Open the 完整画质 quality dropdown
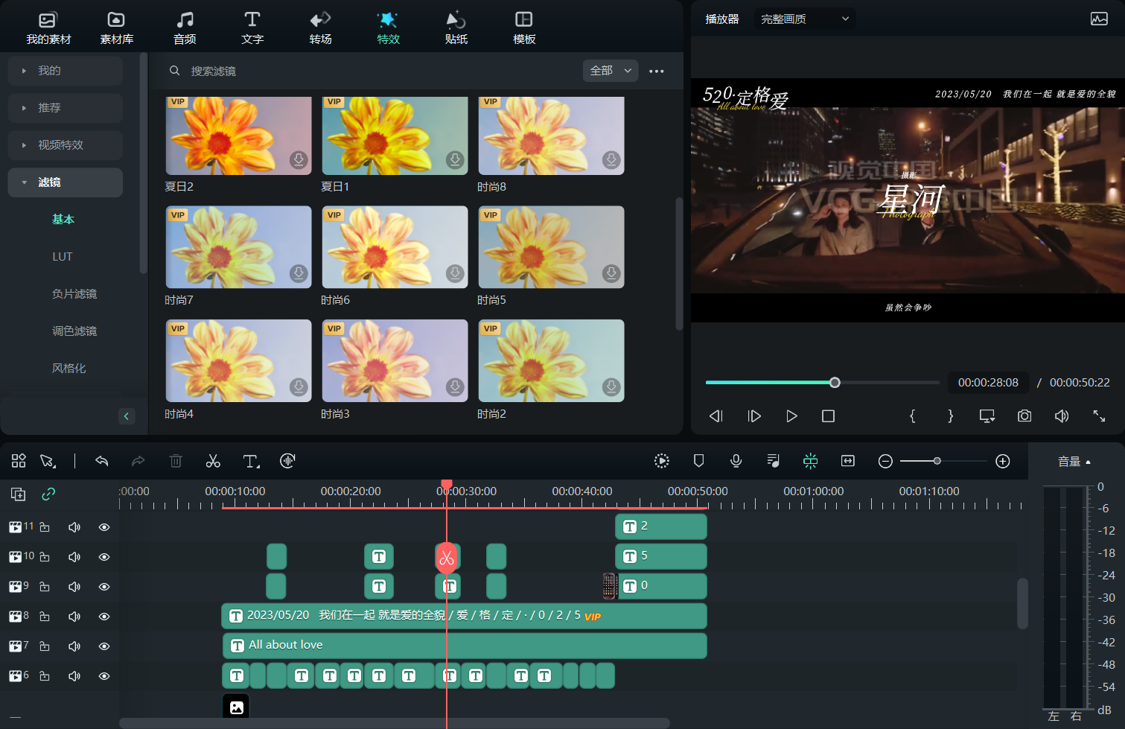This screenshot has height=729, width=1125. click(804, 19)
